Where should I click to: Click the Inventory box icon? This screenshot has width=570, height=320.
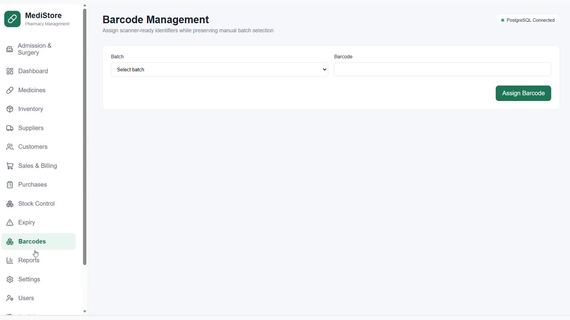pyautogui.click(x=10, y=109)
